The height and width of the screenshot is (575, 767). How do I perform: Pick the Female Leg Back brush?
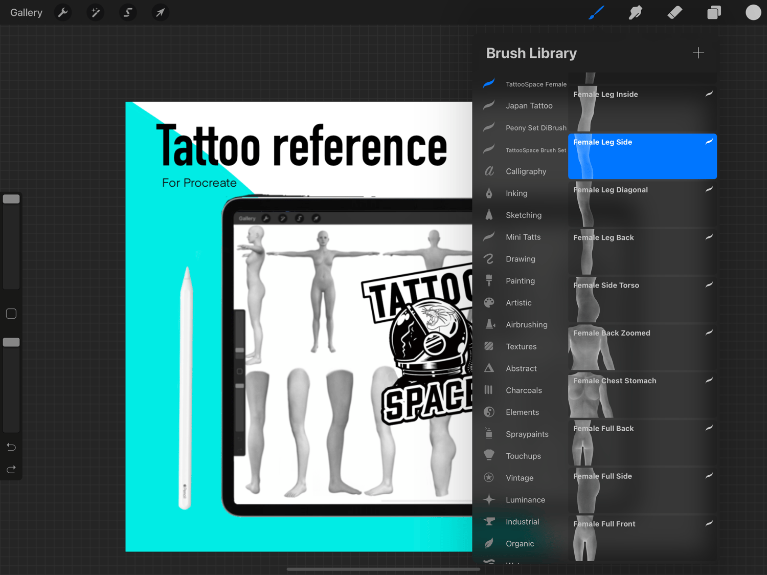tap(642, 252)
